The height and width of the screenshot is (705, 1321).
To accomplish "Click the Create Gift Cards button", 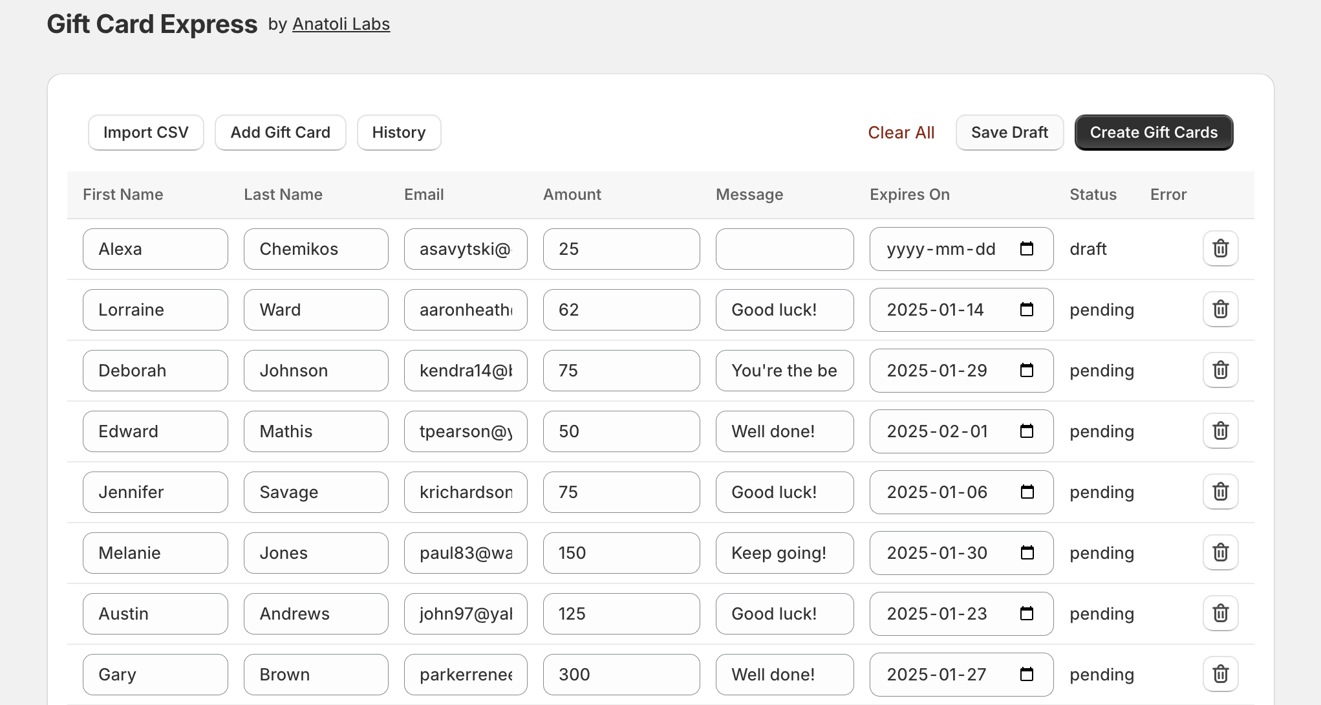I will click(x=1154, y=132).
